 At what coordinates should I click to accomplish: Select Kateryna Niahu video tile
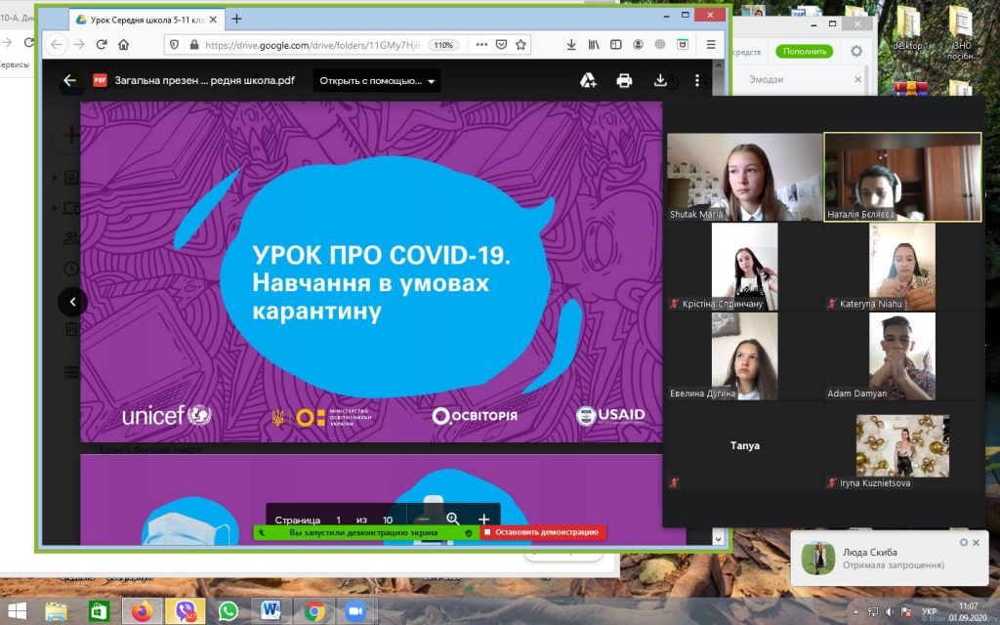pyautogui.click(x=902, y=267)
